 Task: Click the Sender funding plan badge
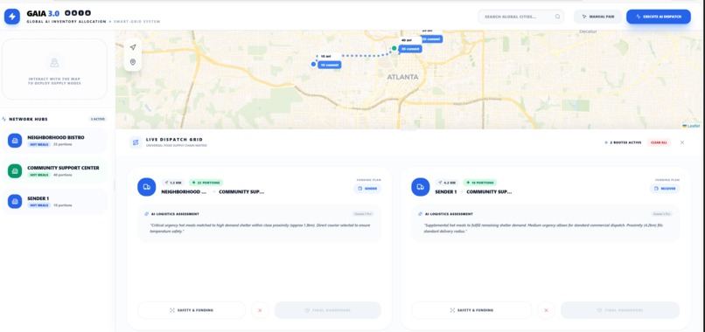tap(367, 189)
